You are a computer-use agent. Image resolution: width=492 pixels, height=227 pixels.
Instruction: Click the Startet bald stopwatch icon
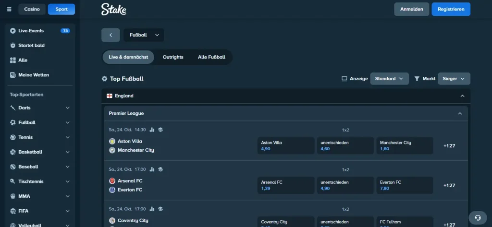coord(13,46)
